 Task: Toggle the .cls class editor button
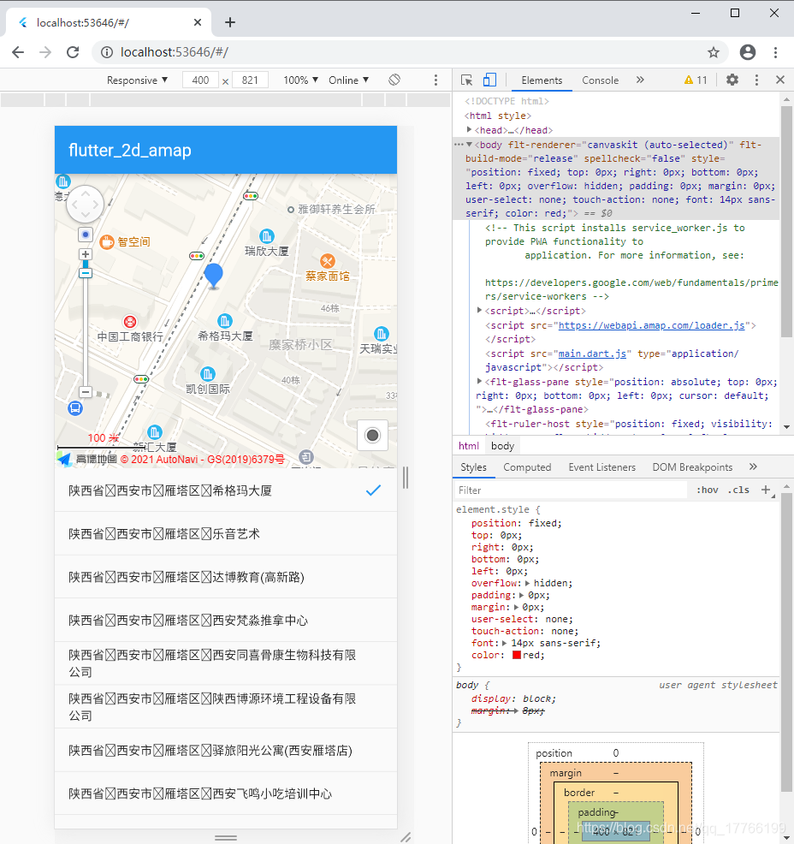[738, 490]
